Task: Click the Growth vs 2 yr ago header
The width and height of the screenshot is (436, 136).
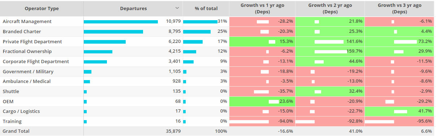Action: (x=330, y=9)
